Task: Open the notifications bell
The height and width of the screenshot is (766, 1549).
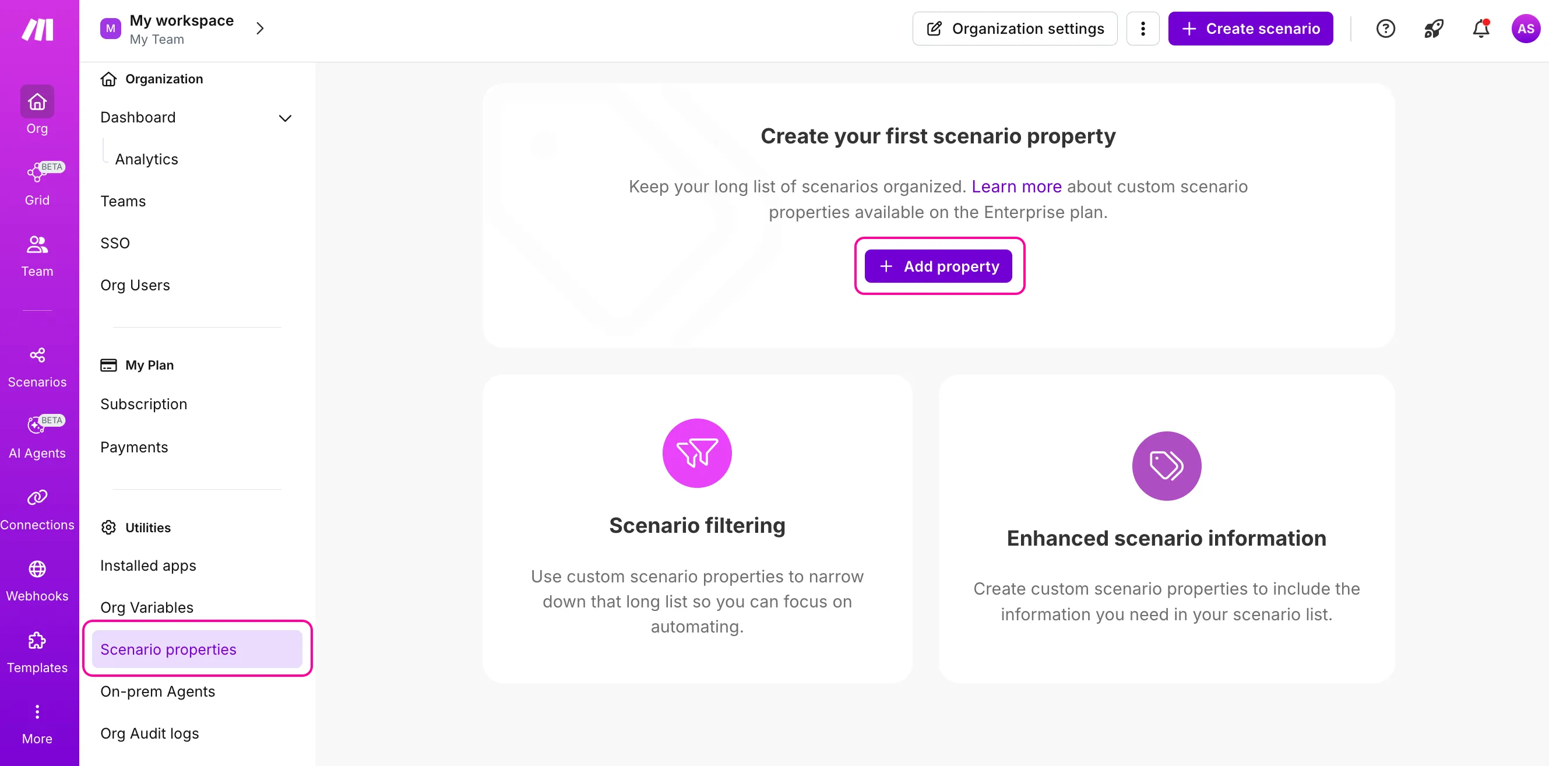Action: click(1480, 29)
